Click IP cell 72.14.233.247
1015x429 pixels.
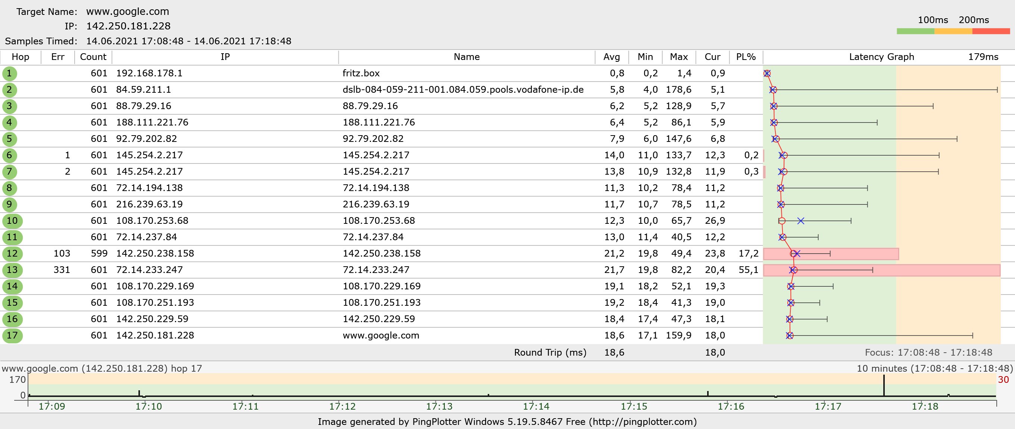click(149, 270)
